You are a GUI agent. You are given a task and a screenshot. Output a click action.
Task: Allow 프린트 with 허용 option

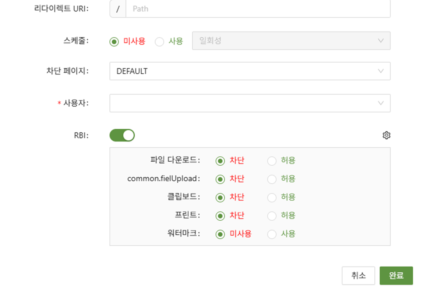click(x=272, y=216)
